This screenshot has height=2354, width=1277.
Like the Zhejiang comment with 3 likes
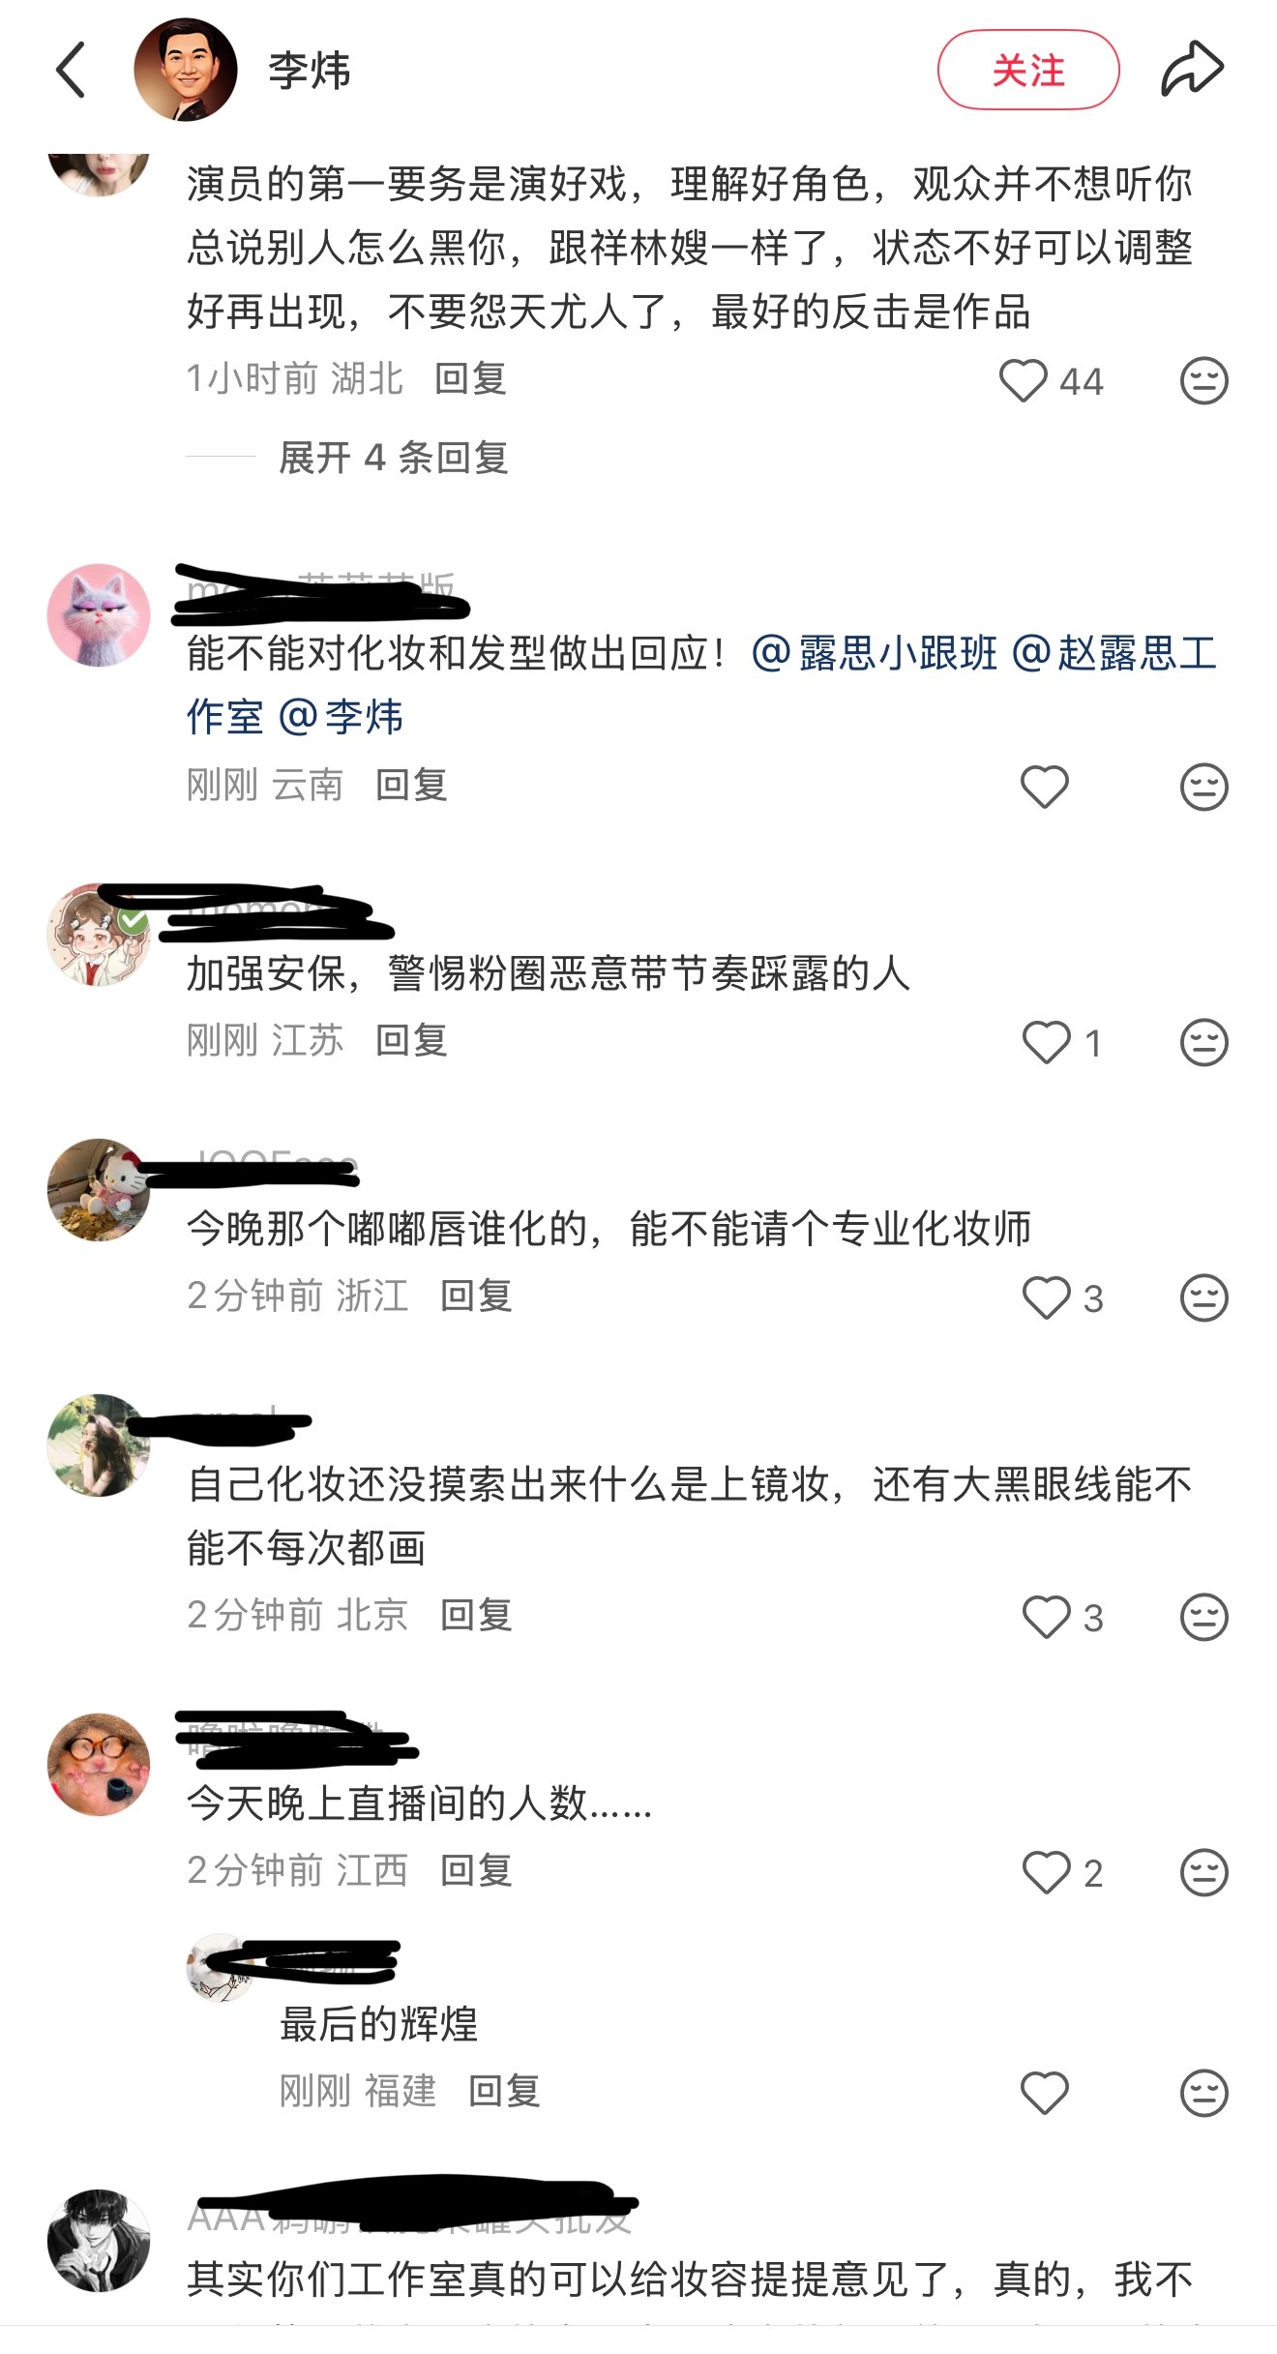[x=1046, y=1297]
